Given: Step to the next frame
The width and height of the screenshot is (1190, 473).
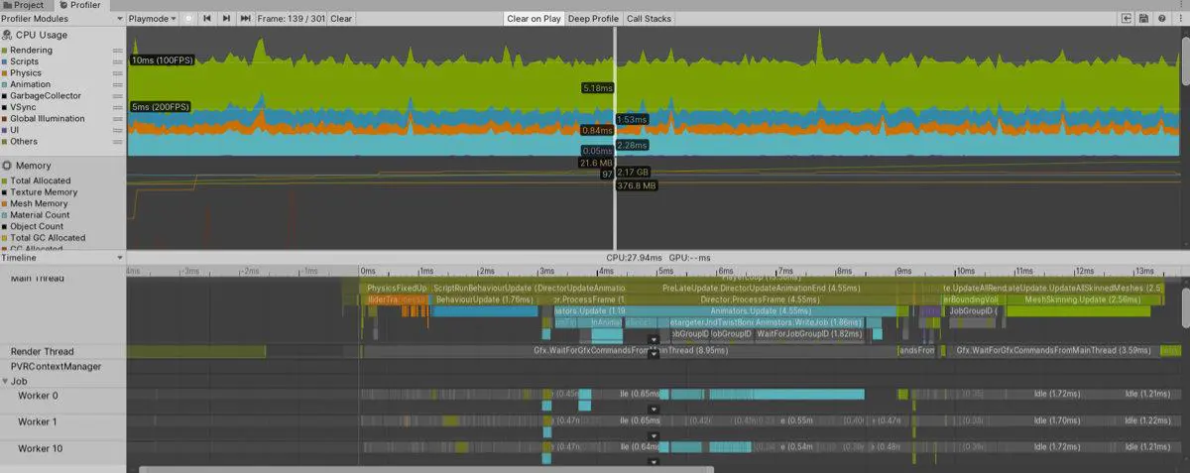Looking at the screenshot, I should point(226,19).
